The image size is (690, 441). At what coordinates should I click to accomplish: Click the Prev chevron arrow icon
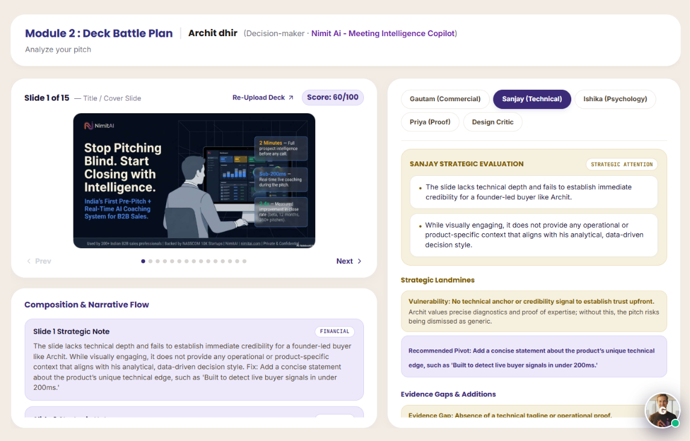coord(29,261)
